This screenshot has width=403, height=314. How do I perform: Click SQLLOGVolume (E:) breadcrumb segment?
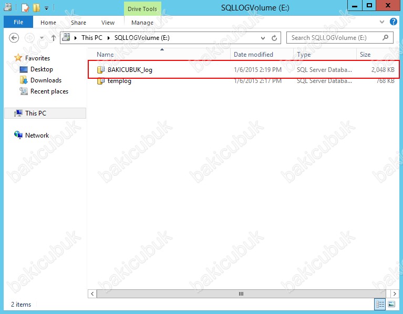[142, 38]
